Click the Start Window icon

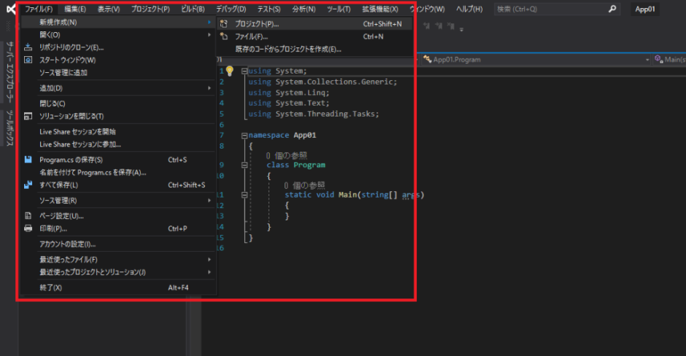point(28,60)
